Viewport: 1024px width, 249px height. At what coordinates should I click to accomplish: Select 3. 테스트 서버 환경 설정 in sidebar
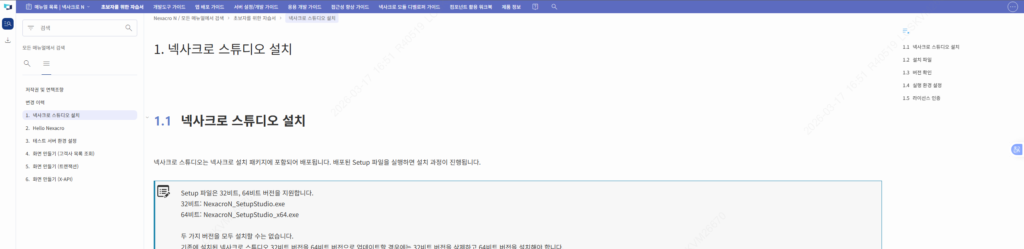54,141
